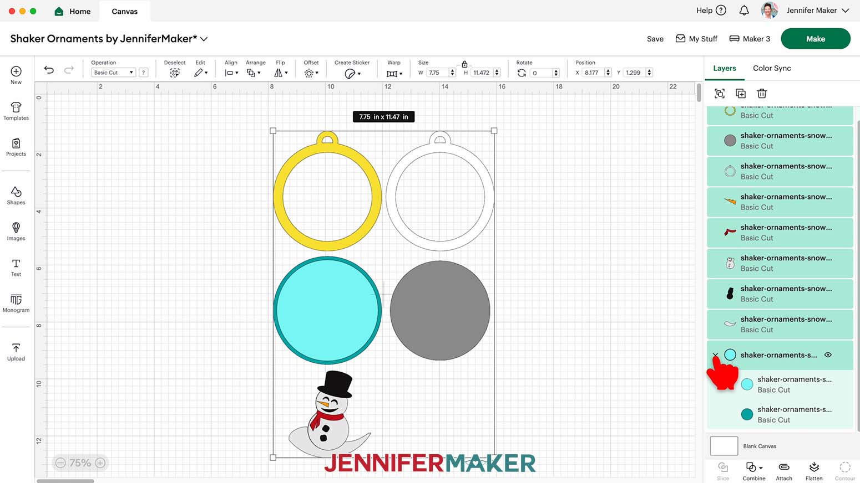
Task: Select the orange carrot nose layer
Action: pyautogui.click(x=780, y=202)
